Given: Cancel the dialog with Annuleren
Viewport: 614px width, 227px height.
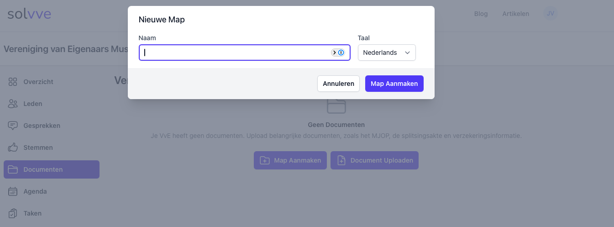Looking at the screenshot, I should click(x=338, y=84).
